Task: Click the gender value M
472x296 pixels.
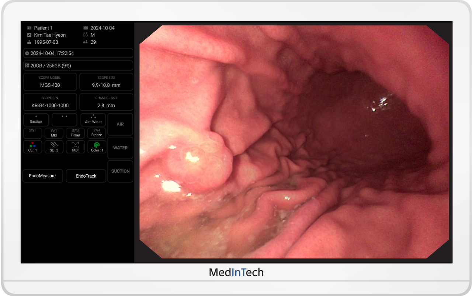Action: 93,35
